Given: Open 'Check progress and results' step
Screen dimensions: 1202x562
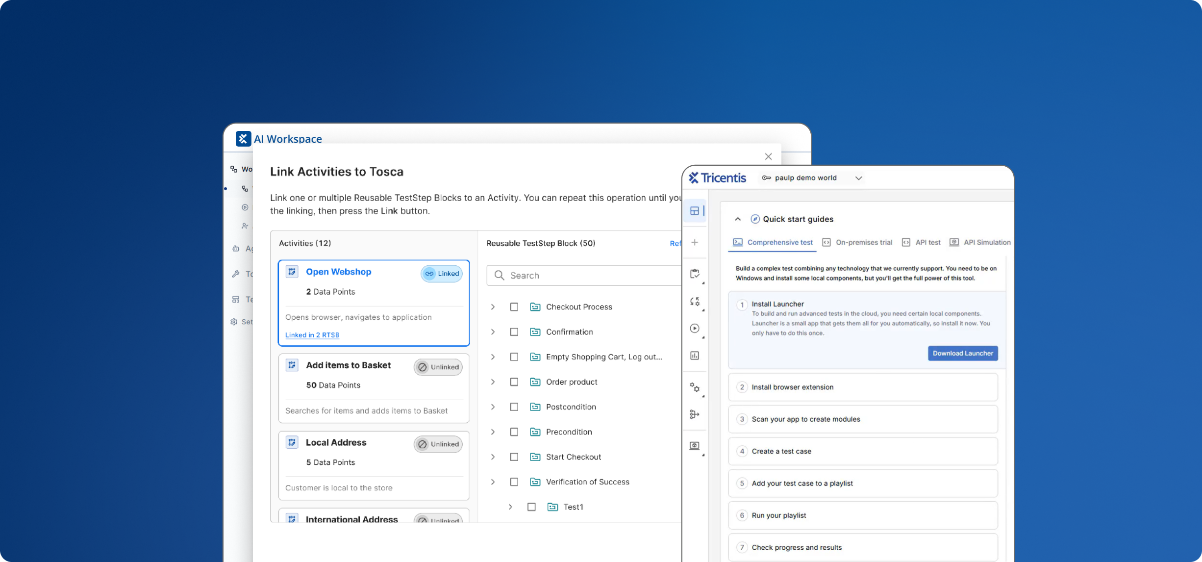Looking at the screenshot, I should (863, 547).
